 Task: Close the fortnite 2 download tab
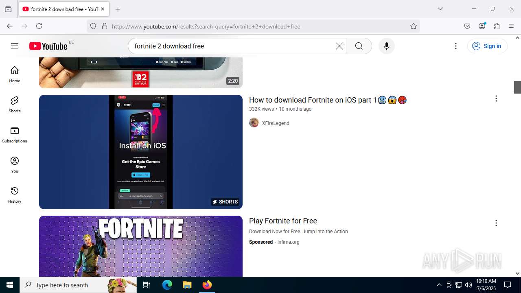point(103,9)
